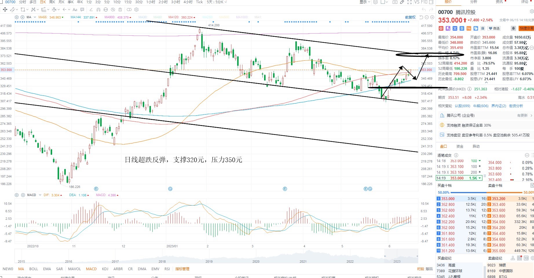Zoom in chart with plus icon

(x=432, y=17)
